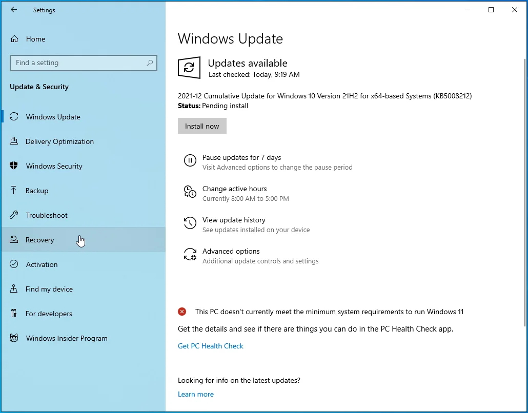Click the Update & Security heading

pos(39,87)
